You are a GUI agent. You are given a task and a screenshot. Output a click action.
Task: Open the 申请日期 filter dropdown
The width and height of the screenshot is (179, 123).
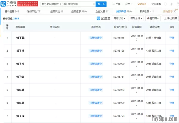point(153,19)
